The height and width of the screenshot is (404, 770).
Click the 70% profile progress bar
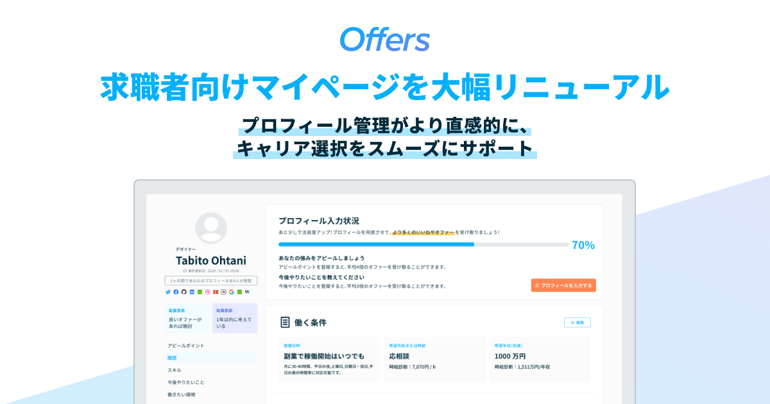[x=424, y=244]
